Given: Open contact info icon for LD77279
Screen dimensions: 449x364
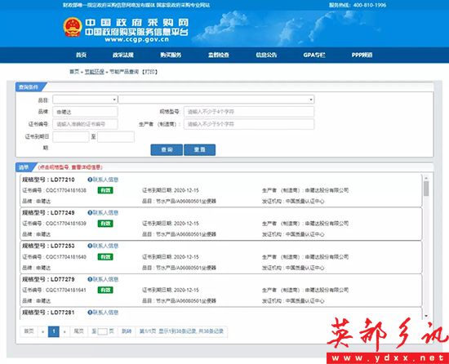Looking at the screenshot, I should tap(90, 279).
